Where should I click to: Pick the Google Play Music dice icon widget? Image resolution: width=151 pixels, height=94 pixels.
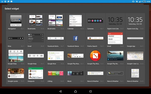click(x=95, y=56)
